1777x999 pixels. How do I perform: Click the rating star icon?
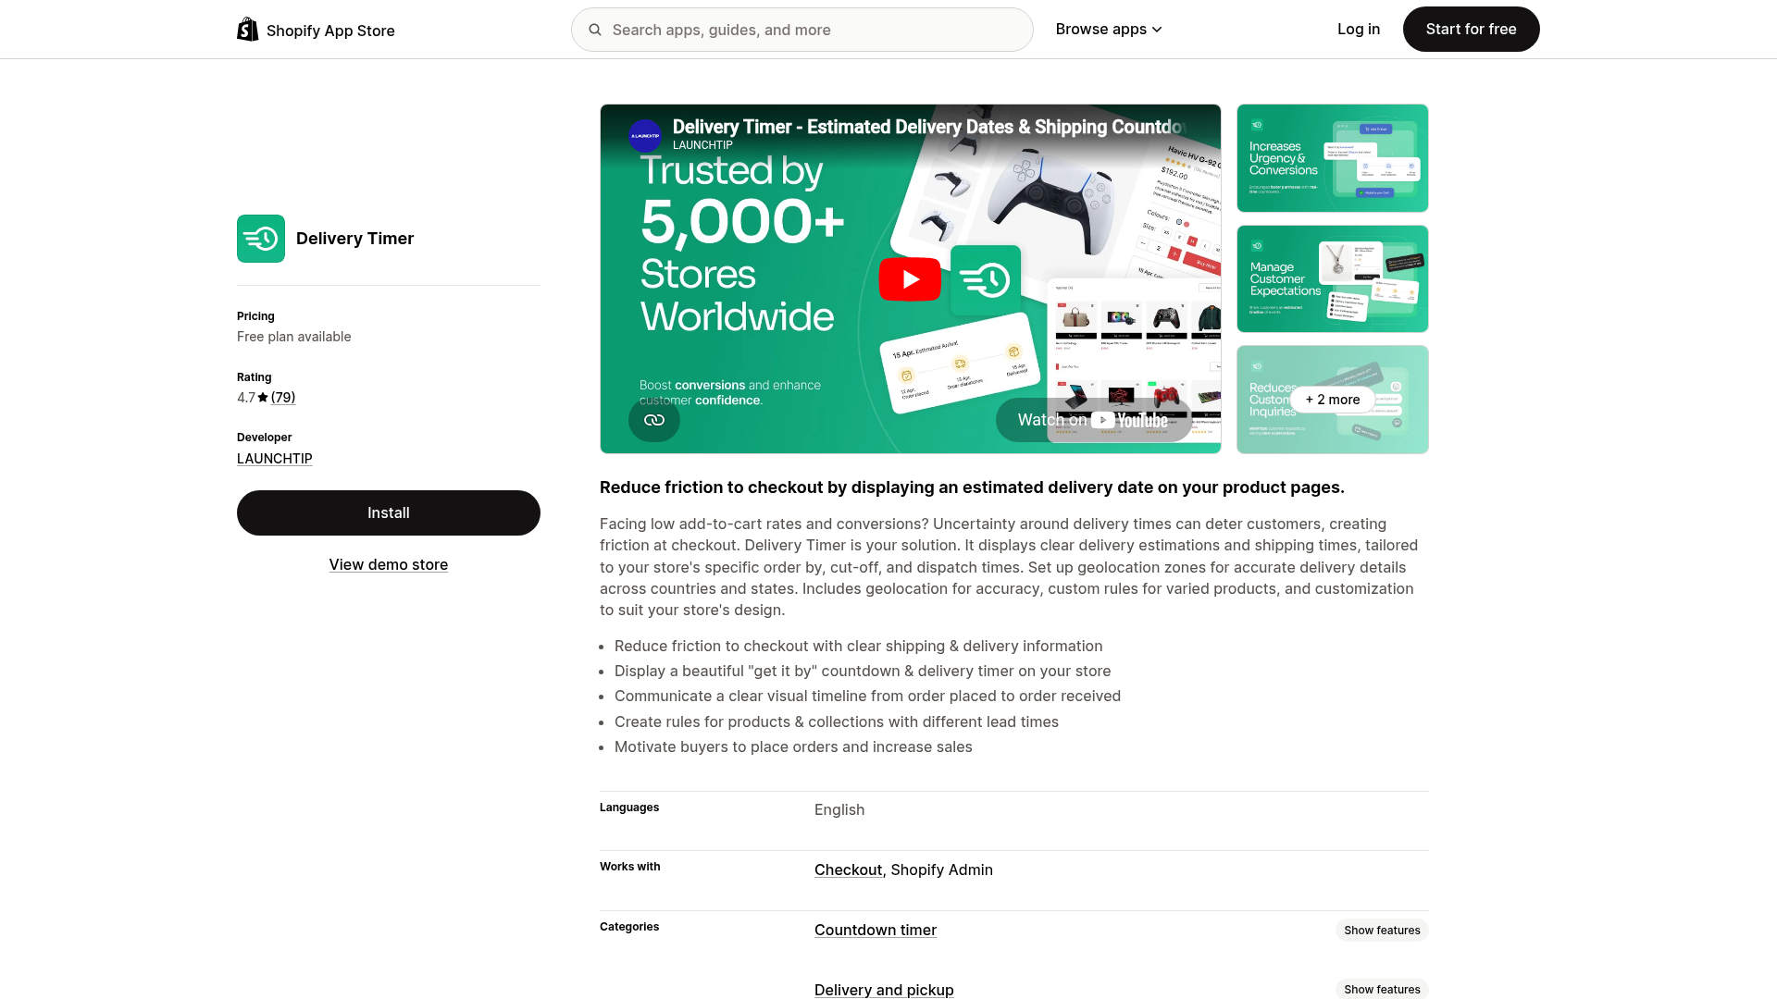(263, 398)
